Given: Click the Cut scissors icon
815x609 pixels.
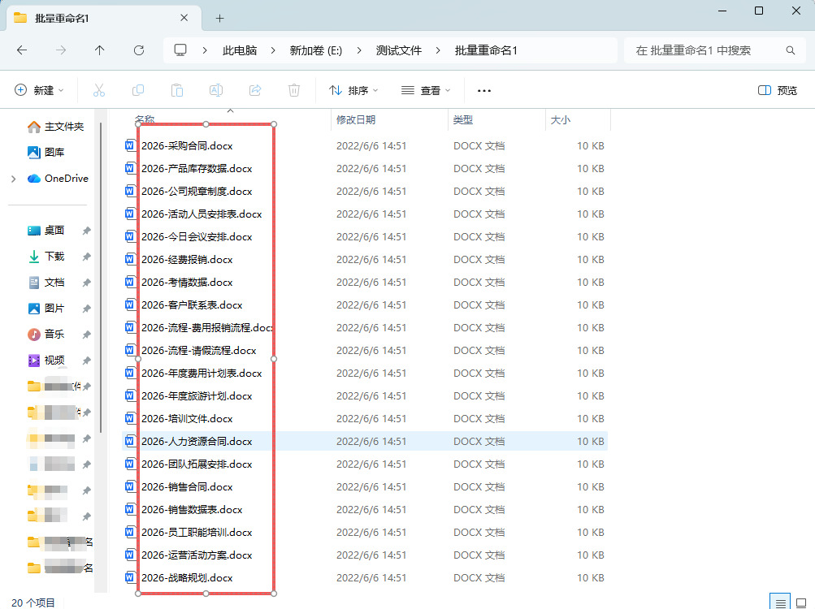Looking at the screenshot, I should click(99, 90).
